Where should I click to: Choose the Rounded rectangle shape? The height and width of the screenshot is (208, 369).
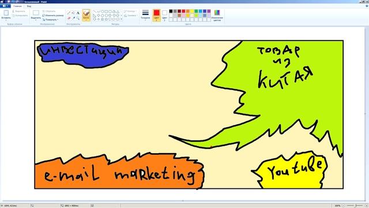tap(110, 12)
